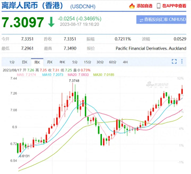Click the 振幅 value 0.7211%
This screenshot has height=174, width=191.
coord(123,39)
